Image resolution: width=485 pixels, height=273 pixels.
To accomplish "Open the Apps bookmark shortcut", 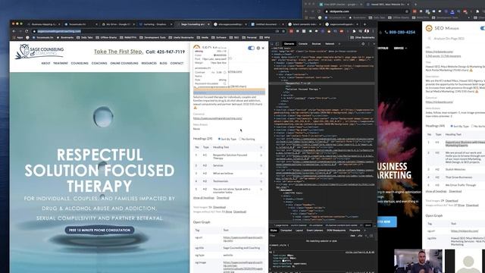I will click(x=18, y=37).
